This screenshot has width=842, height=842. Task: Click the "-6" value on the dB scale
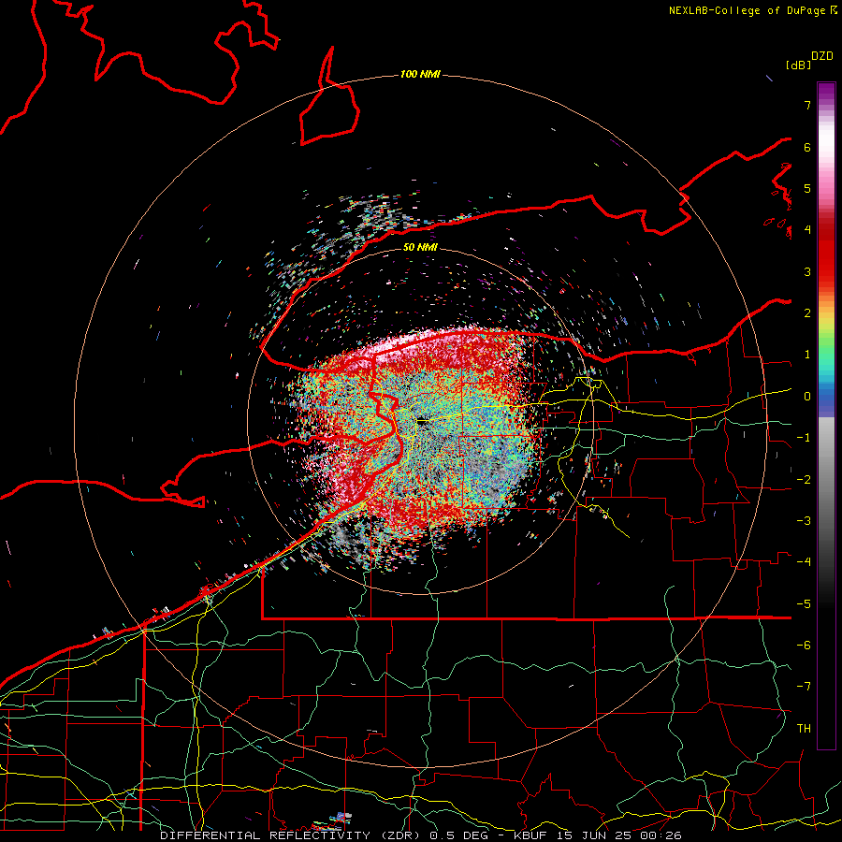coord(804,646)
